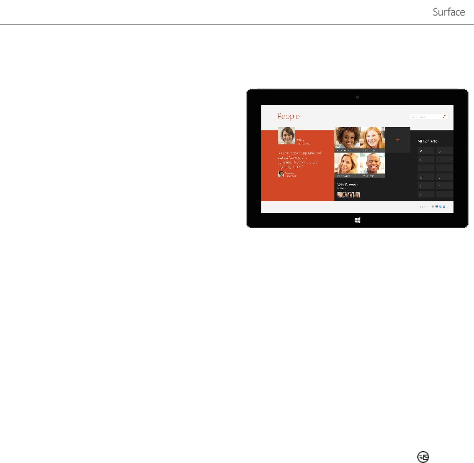Screen dimensions: 474x463
Task: Open the curly-haired woman's favorite contact tile
Action: point(347,138)
